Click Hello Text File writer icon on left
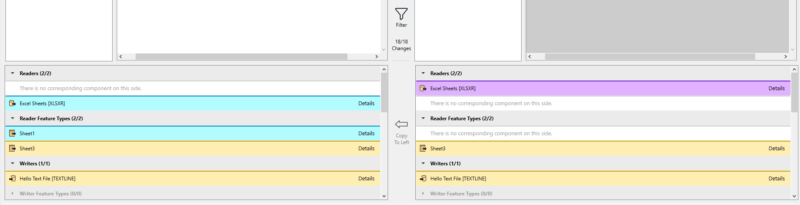The height and width of the screenshot is (205, 800). tap(13, 179)
